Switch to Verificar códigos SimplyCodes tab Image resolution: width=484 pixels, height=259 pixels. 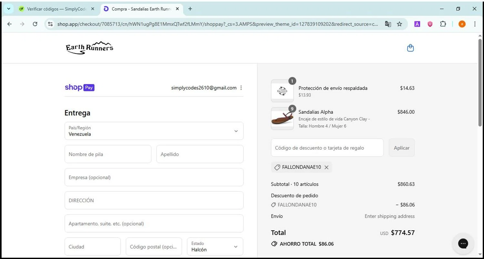click(x=56, y=9)
